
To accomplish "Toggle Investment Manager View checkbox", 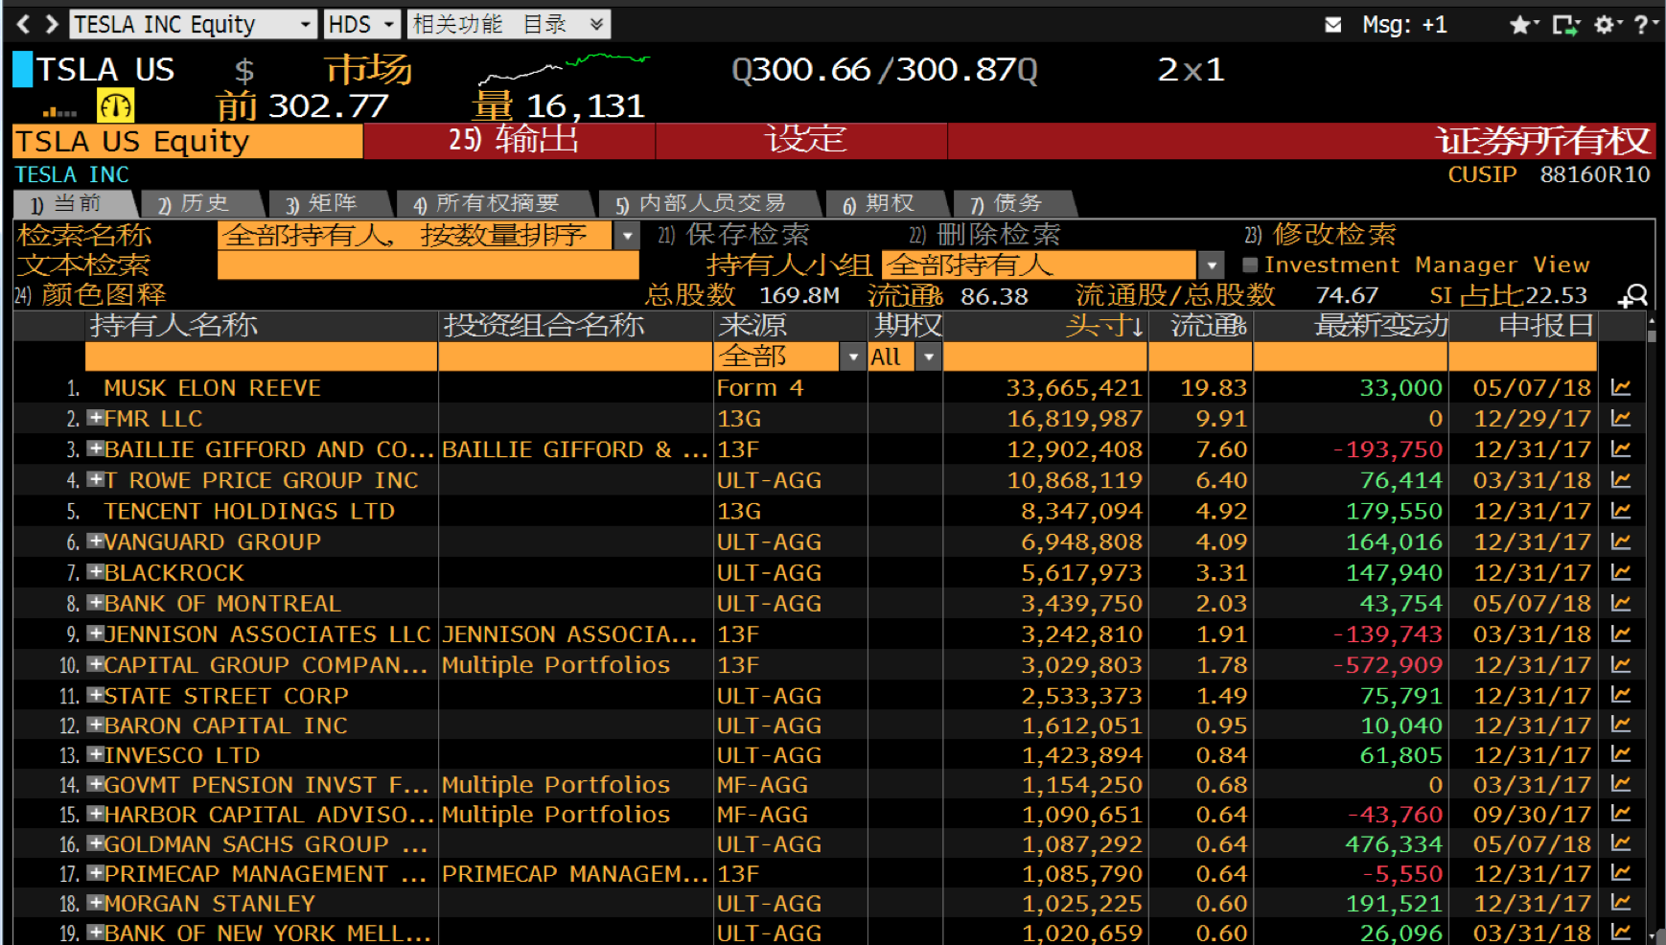I will coord(1250,265).
